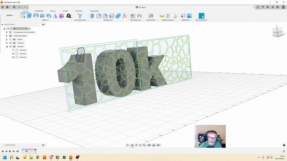The height and width of the screenshot is (161, 287).
Task: Jump to timeline start
Action: click(3, 151)
